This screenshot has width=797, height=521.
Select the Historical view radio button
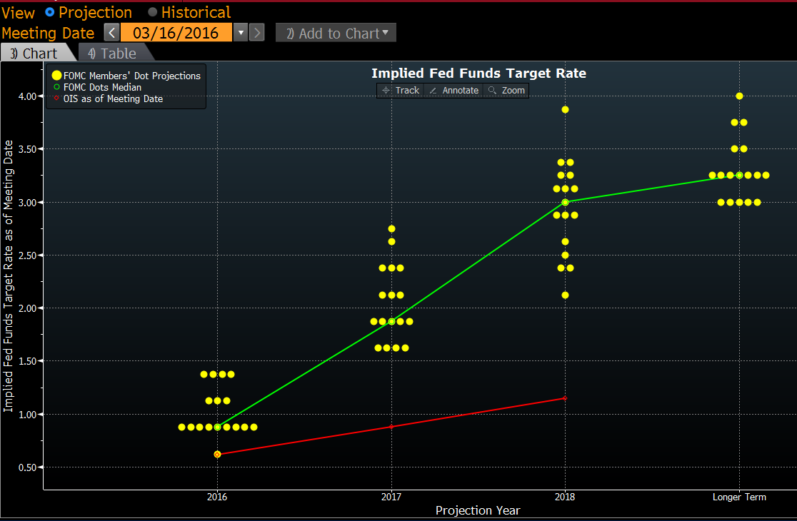(153, 12)
